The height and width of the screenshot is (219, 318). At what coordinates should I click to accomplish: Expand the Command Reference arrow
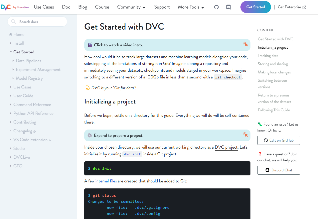coord(11,104)
